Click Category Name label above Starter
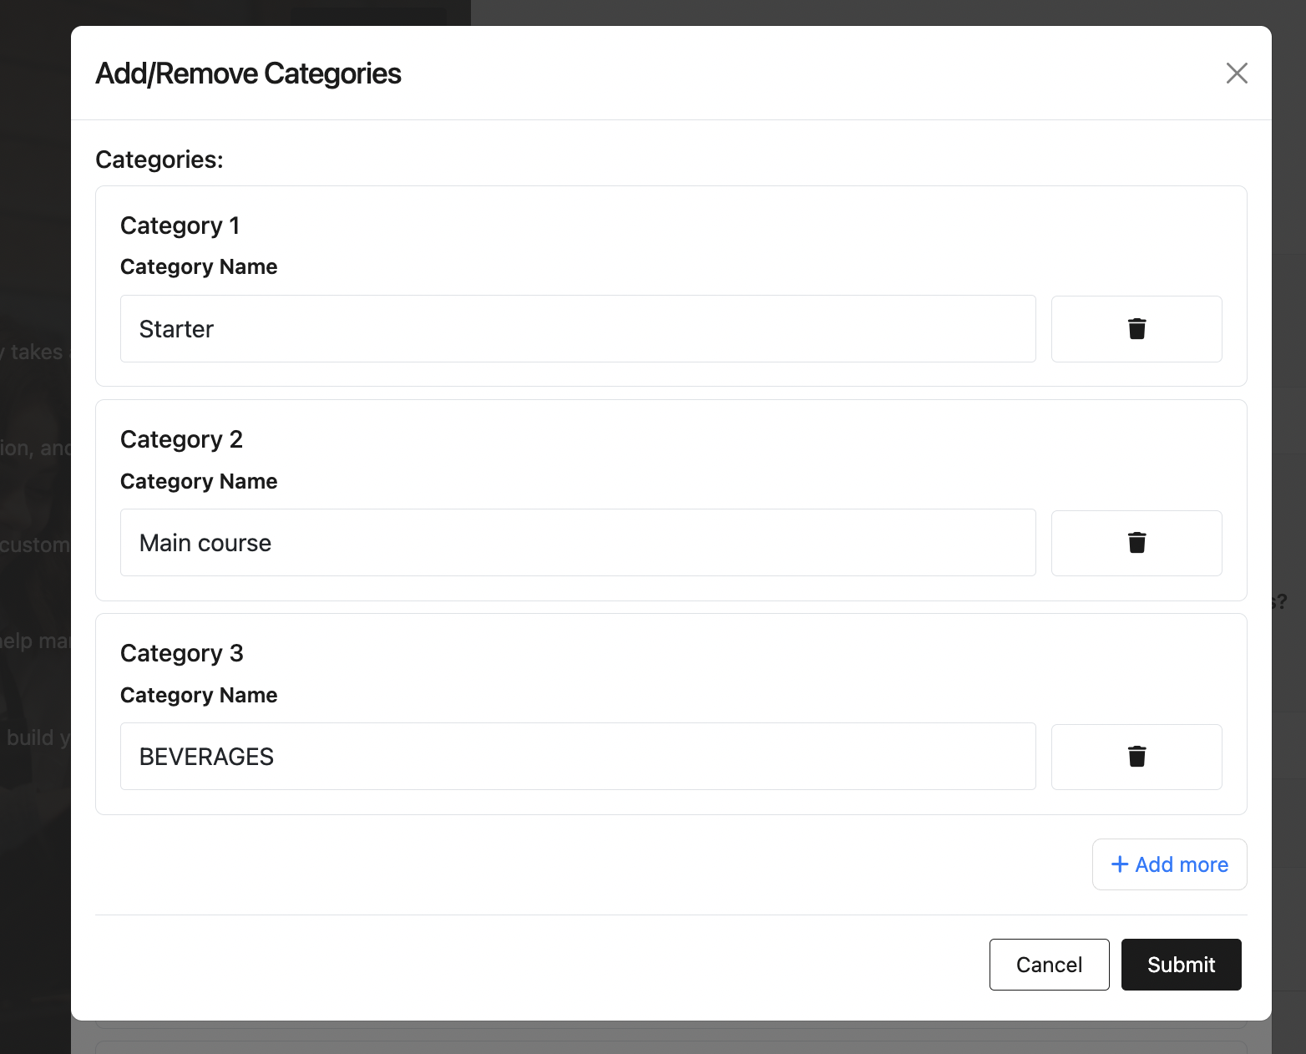The image size is (1306, 1054). coord(199,267)
